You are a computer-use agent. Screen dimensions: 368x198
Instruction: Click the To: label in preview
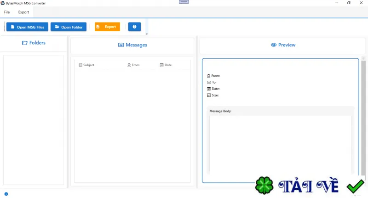pyautogui.click(x=214, y=82)
